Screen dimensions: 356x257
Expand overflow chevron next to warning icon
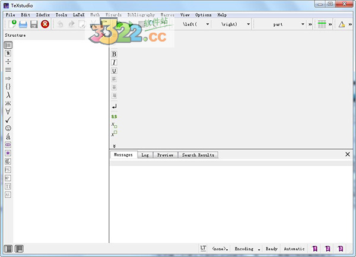[350, 24]
